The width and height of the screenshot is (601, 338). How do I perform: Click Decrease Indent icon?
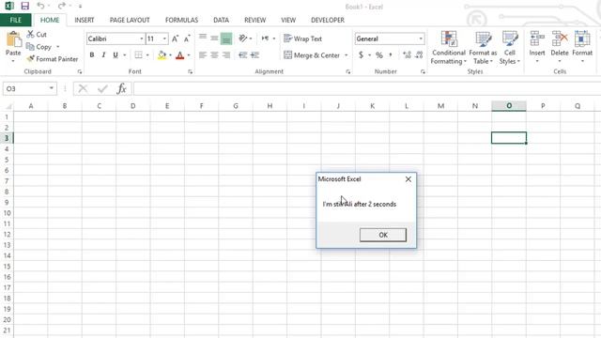point(242,55)
